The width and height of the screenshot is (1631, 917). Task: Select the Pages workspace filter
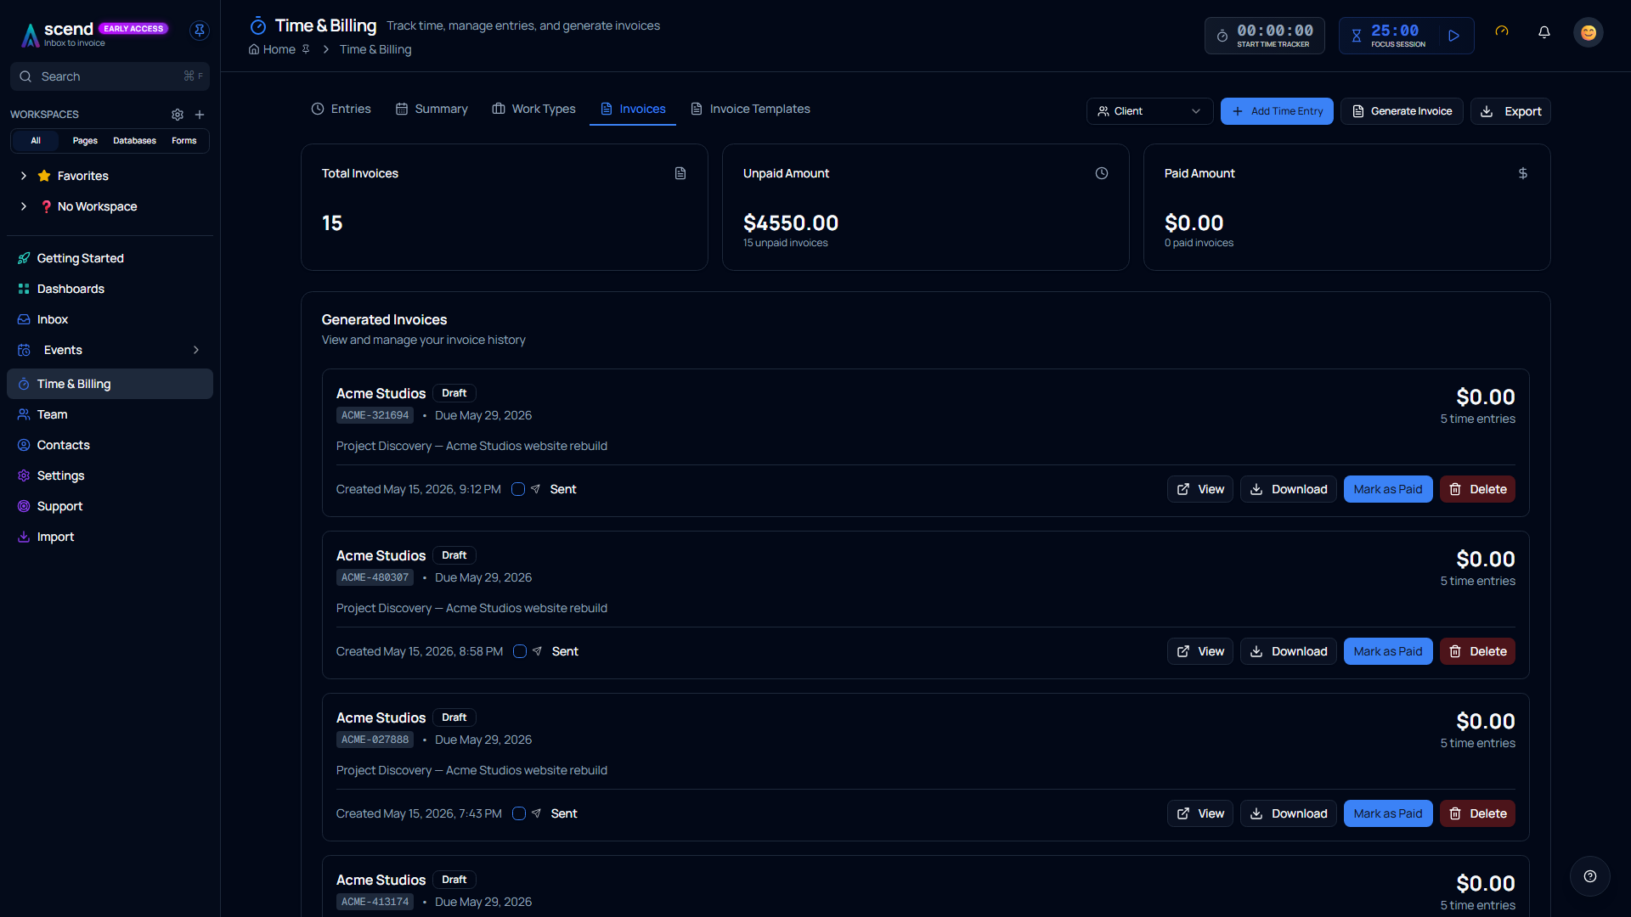pyautogui.click(x=85, y=141)
